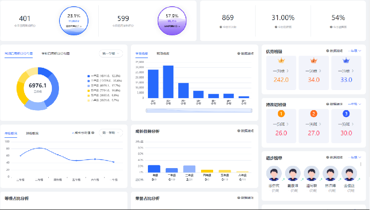Expand the 一年级 dropdown in 优秀班级 panel

[x=354, y=51]
